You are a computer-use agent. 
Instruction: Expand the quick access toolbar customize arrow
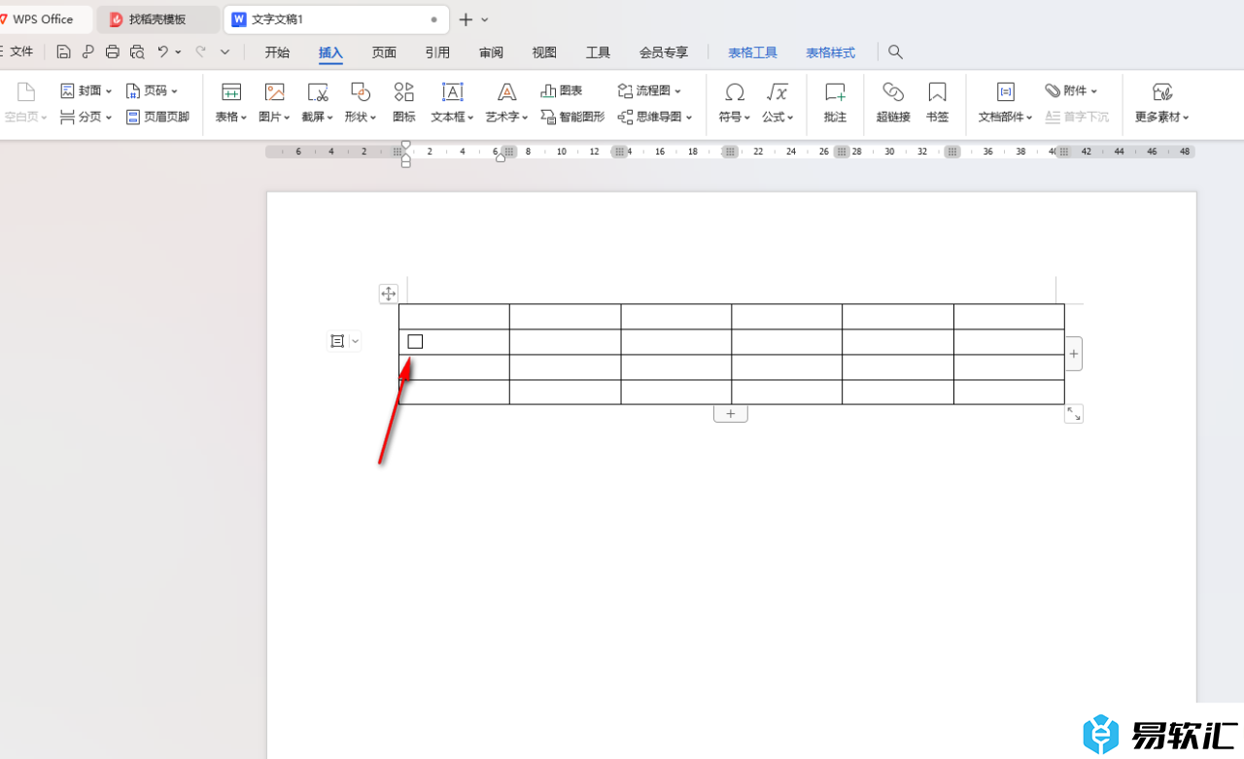coord(225,52)
